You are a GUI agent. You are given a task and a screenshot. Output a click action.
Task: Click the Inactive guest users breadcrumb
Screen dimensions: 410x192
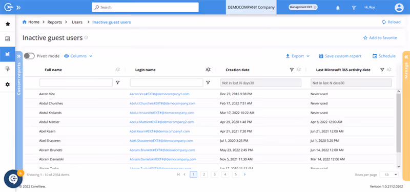tap(112, 22)
